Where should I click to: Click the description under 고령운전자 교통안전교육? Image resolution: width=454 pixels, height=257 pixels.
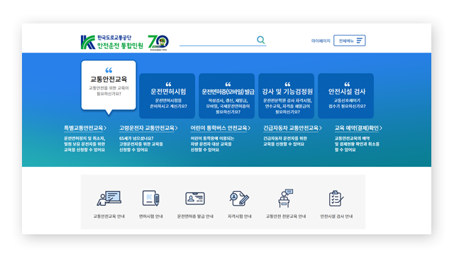tap(141, 144)
